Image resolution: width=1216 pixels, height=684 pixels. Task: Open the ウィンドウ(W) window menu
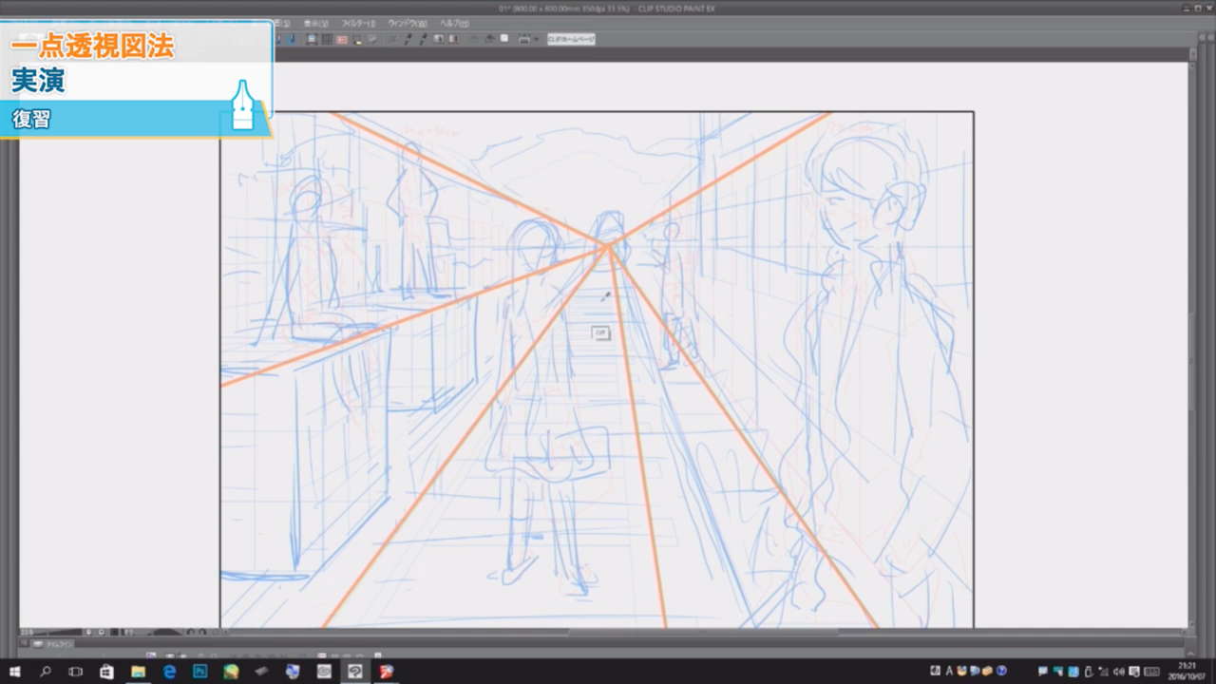click(408, 24)
